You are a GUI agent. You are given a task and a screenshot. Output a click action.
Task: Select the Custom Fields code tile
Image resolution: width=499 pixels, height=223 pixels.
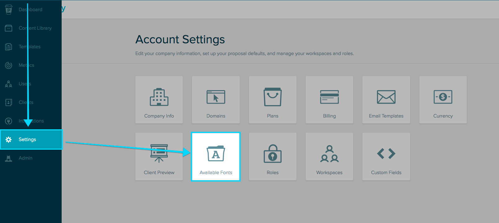coord(386,157)
